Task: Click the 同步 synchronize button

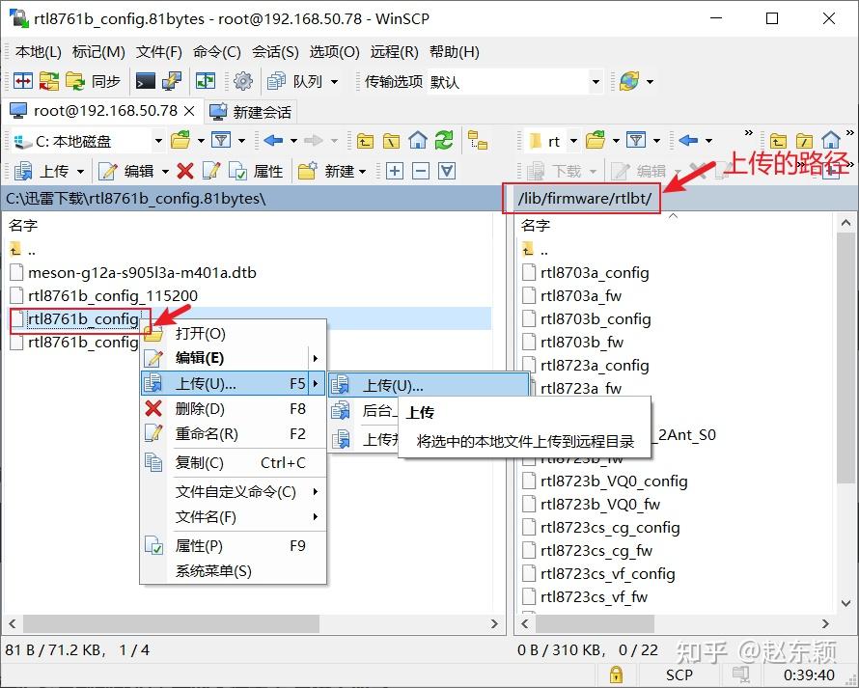Action: (x=93, y=81)
